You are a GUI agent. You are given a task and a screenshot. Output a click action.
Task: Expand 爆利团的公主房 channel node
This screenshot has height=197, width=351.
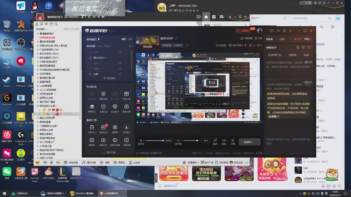[38, 106]
